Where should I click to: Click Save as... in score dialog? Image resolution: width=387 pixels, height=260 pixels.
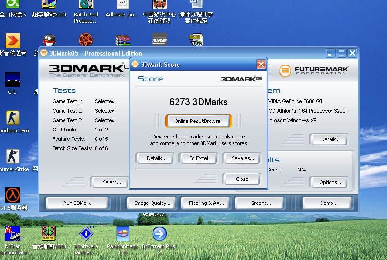point(242,158)
